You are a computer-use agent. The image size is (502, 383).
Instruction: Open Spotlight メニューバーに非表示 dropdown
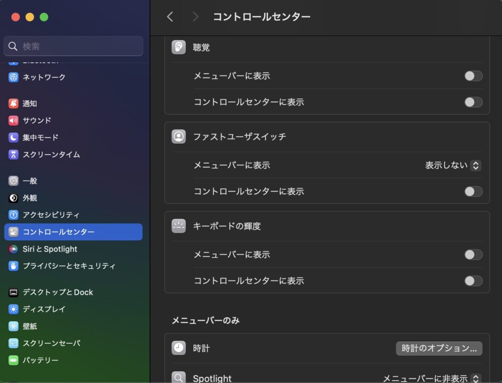(x=431, y=378)
